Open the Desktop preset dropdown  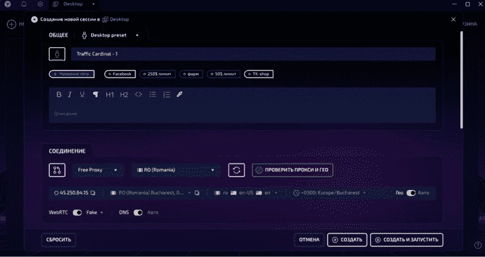(x=110, y=35)
